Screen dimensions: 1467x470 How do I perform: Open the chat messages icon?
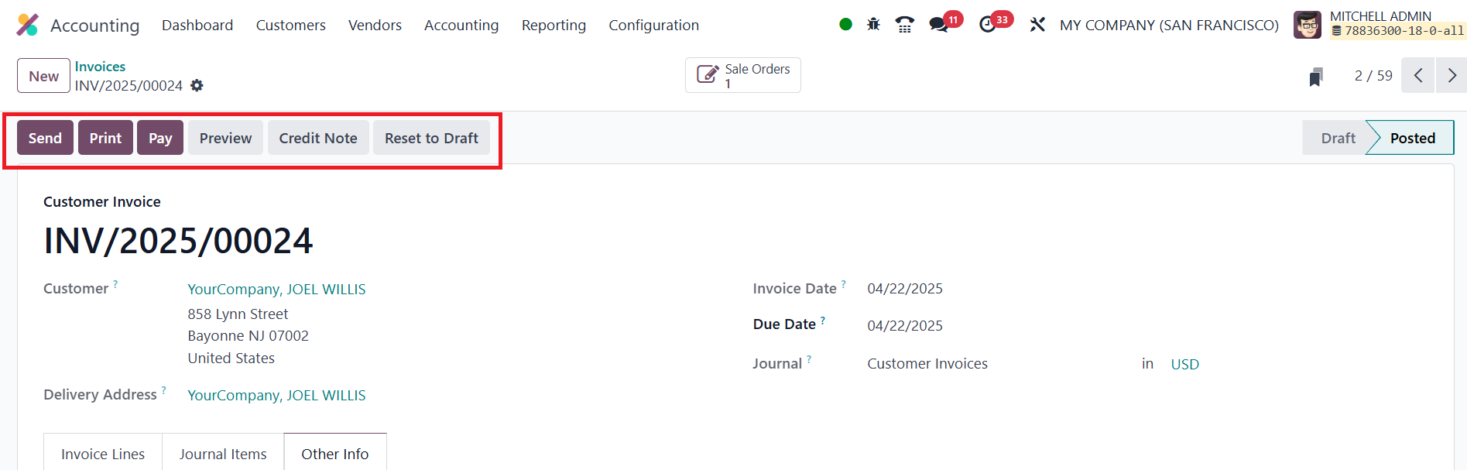click(939, 25)
